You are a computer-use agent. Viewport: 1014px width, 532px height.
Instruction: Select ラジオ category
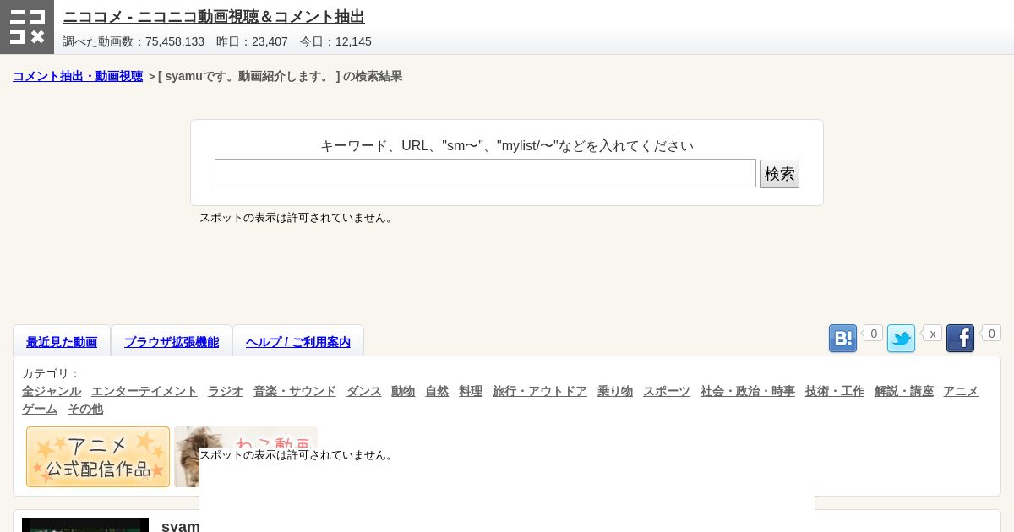coord(226,391)
